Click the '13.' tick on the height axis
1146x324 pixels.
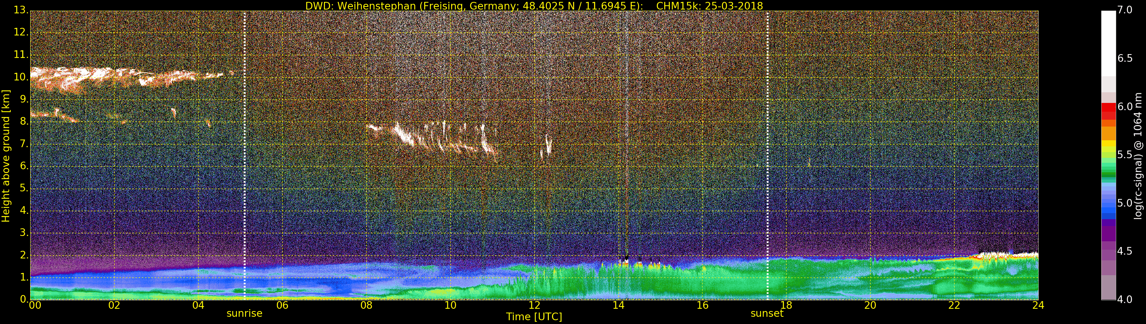point(21,10)
